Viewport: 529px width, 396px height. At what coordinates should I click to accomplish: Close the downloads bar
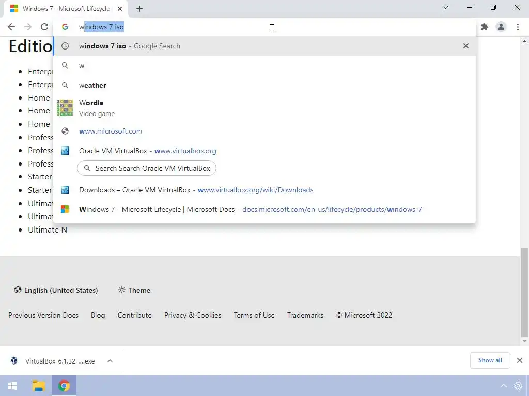tap(520, 360)
